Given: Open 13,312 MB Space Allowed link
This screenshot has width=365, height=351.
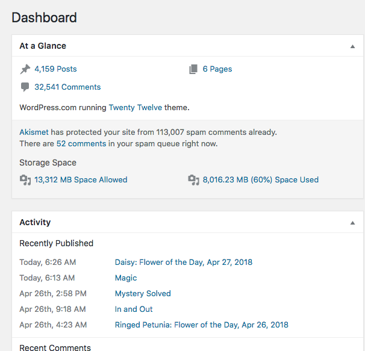Looking at the screenshot, I should pyautogui.click(x=81, y=179).
